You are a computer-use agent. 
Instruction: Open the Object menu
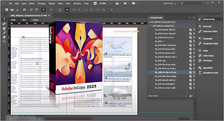point(52,3)
